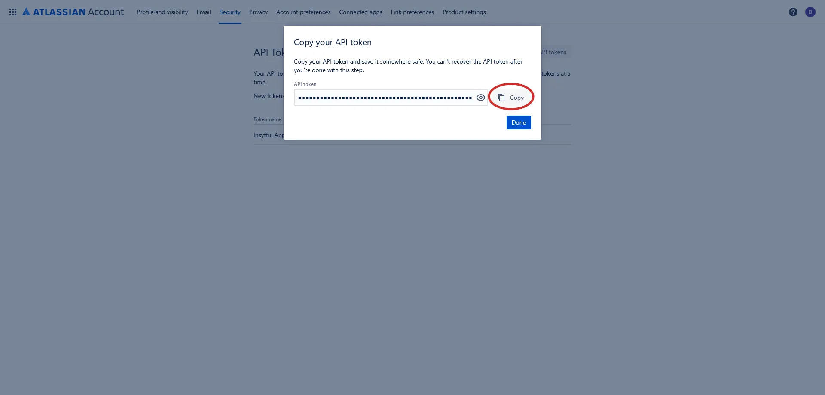Viewport: 825px width, 395px height.
Task: Click the Token name column header
Action: pos(267,119)
